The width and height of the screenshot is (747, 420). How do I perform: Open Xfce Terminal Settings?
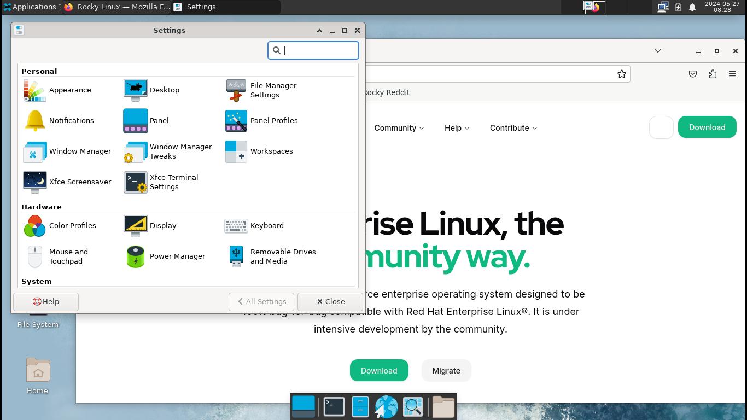pyautogui.click(x=161, y=182)
